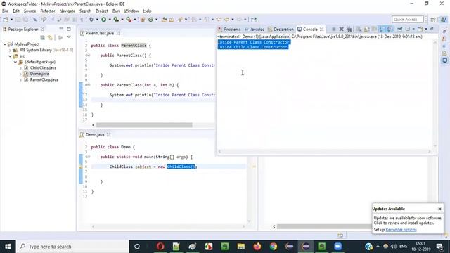Toggle Word Wrap in Console toolbar
This screenshot has width=450, height=253.
coord(374,29)
